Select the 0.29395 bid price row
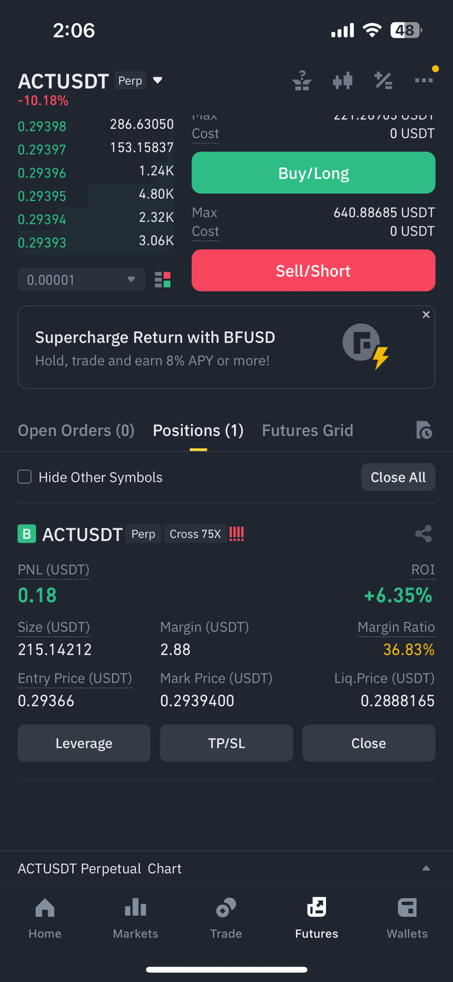 point(96,196)
